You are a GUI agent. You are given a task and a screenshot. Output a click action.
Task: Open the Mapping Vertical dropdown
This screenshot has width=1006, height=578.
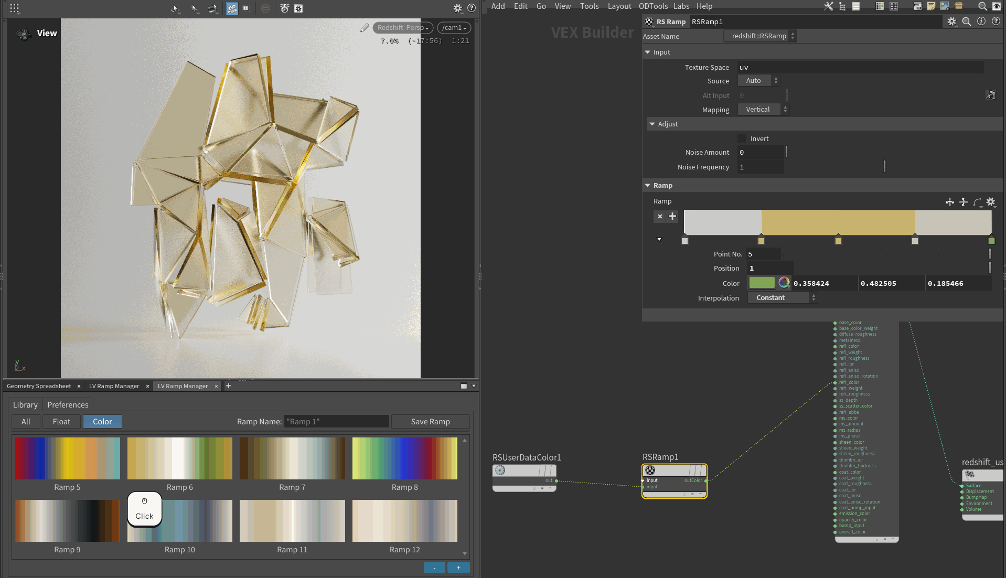click(763, 110)
